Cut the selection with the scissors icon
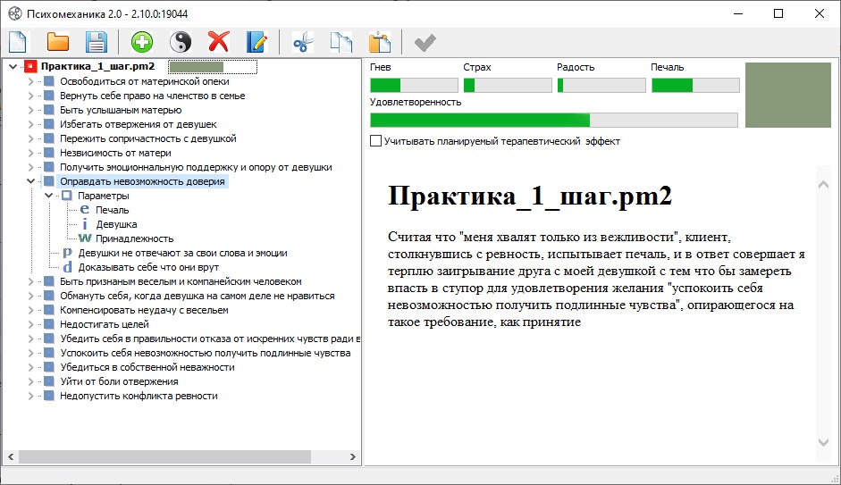The image size is (841, 485). tap(303, 41)
